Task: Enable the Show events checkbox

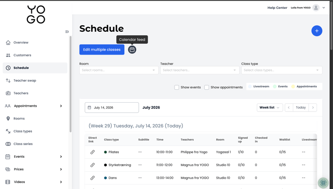Action: coord(176,87)
